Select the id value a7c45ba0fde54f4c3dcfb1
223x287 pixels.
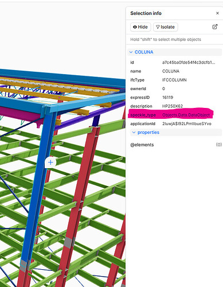[189, 63]
